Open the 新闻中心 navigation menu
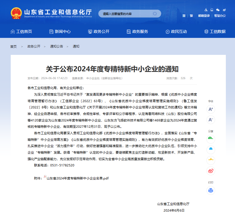 (x=60, y=32)
